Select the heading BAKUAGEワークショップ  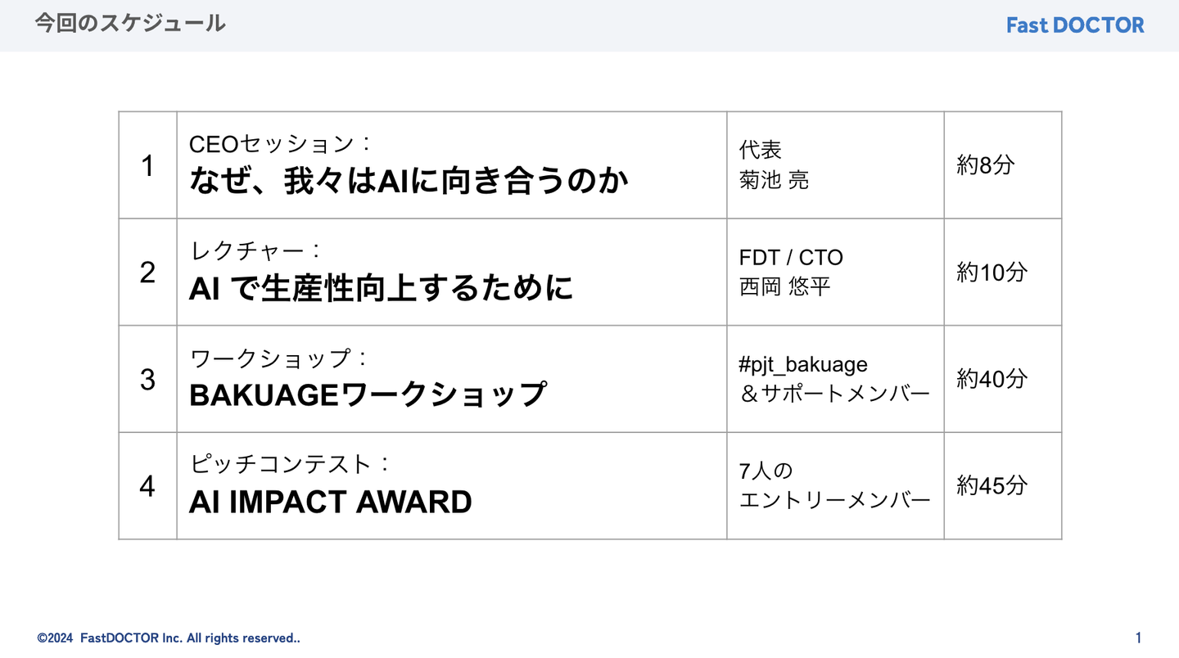point(367,394)
